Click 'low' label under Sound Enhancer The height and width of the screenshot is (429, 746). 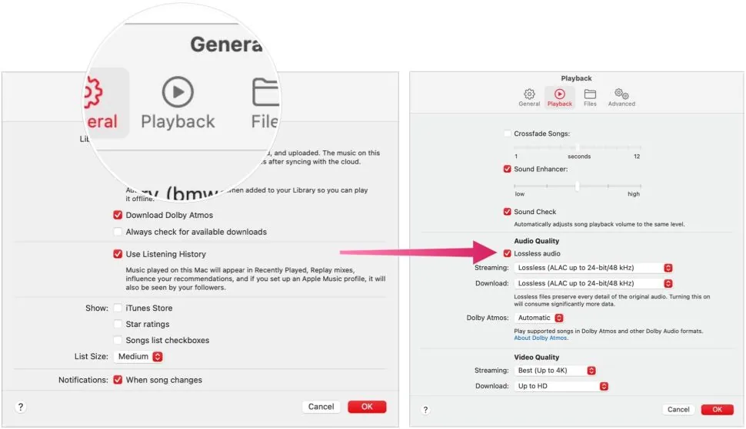point(520,194)
